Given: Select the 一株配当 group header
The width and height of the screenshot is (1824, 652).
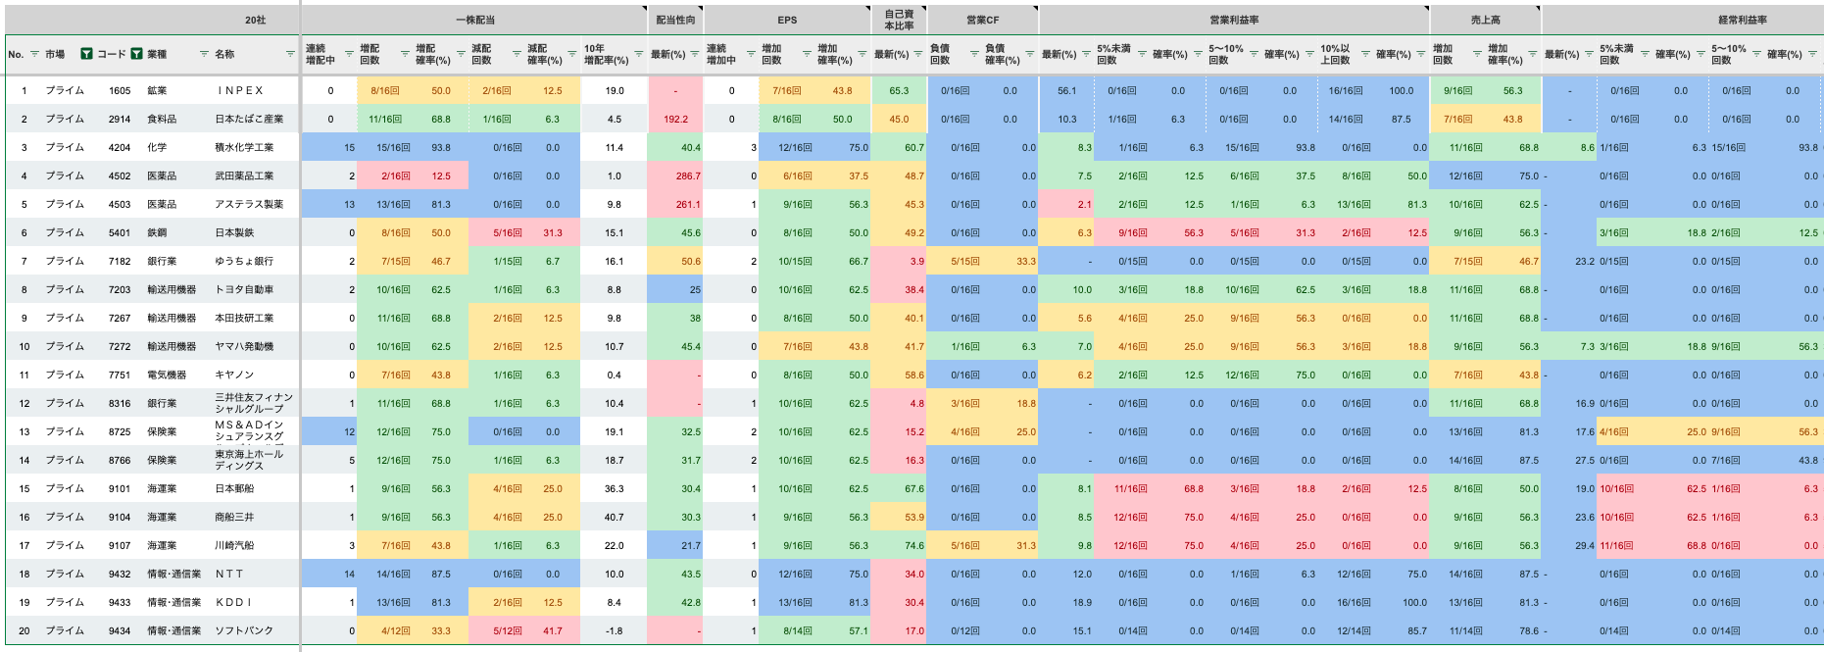Looking at the screenshot, I should [474, 20].
